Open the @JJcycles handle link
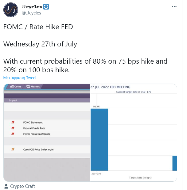This screenshot has height=190, width=187. click(31, 13)
